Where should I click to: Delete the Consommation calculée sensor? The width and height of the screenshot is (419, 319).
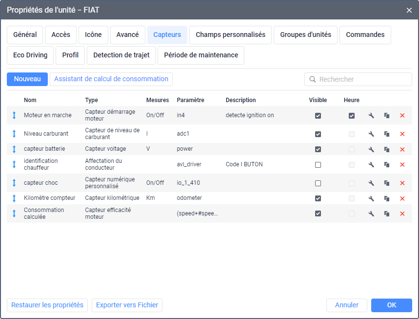(x=402, y=214)
